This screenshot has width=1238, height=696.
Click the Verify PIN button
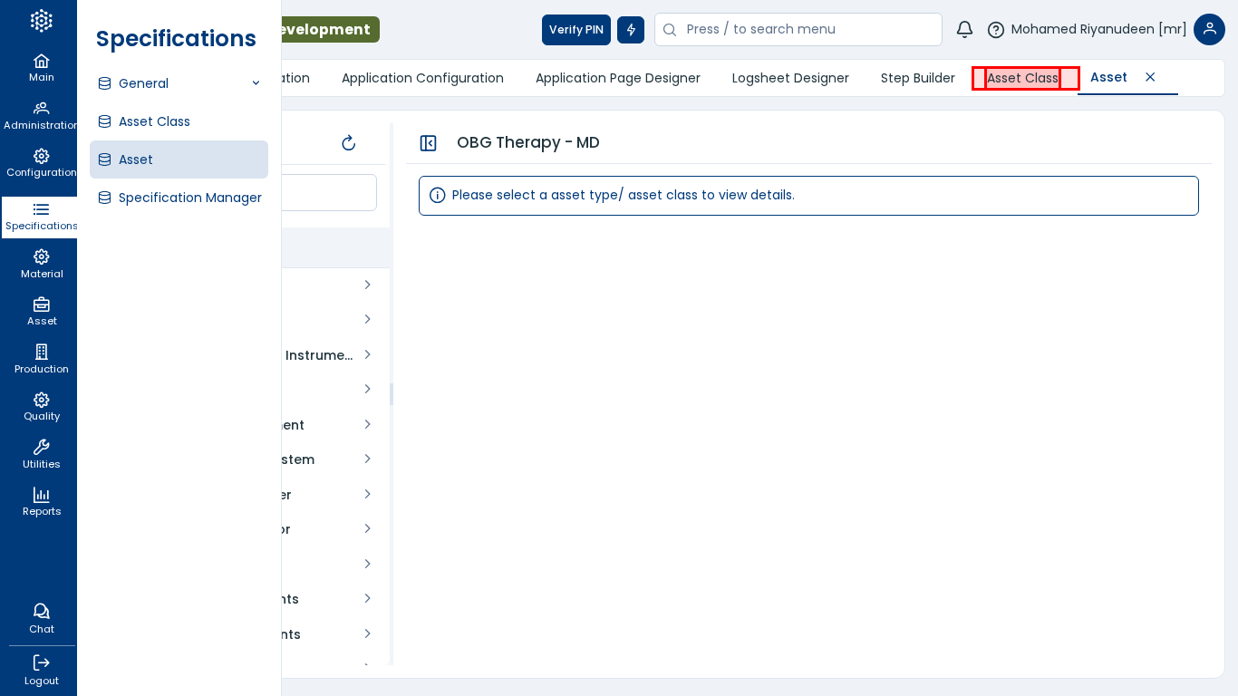click(x=575, y=30)
